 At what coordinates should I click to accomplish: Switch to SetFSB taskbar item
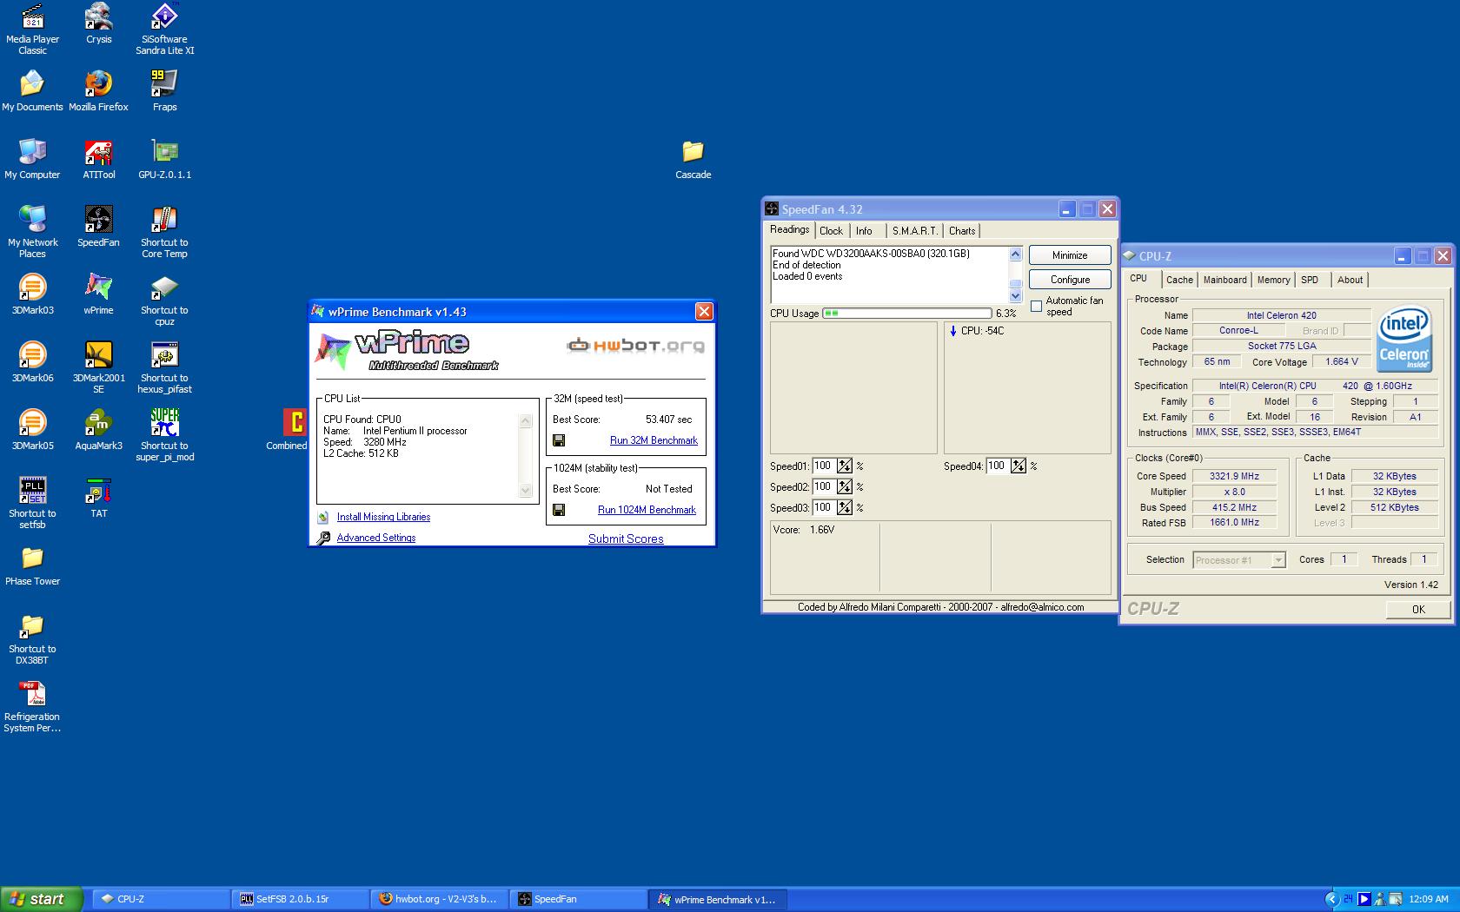(x=301, y=899)
